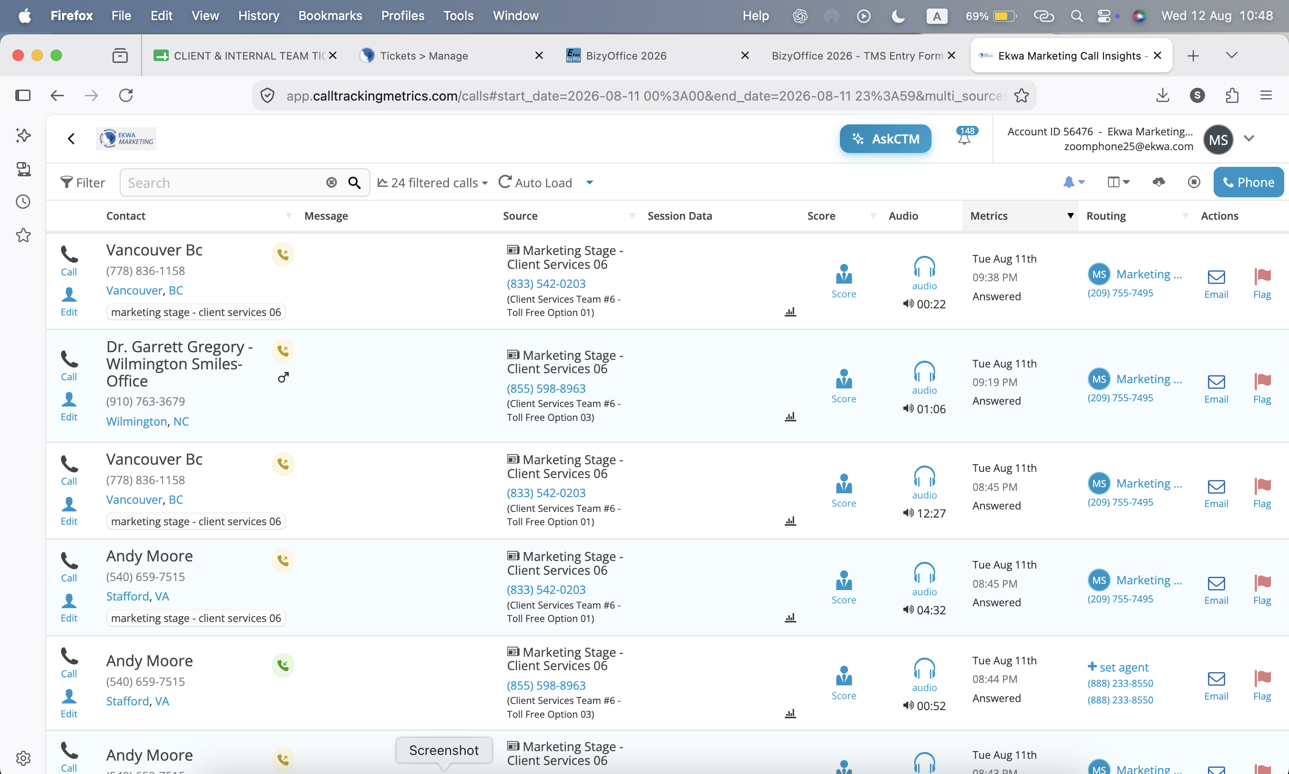Open a new Firefox tab

coord(1193,55)
